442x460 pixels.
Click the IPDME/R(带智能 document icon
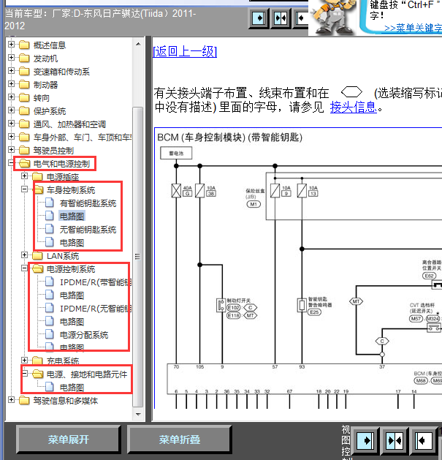tap(50, 282)
